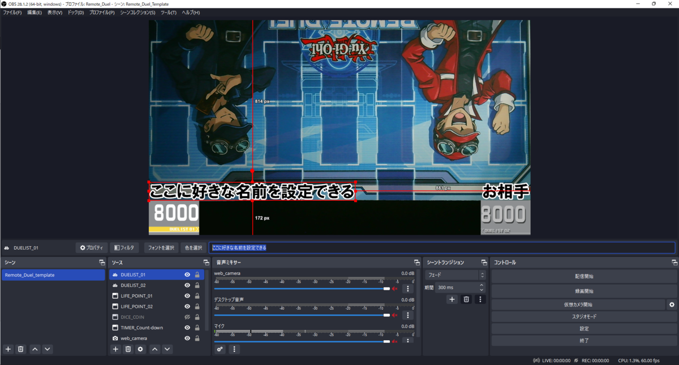Add a new source with plus icon
Viewport: 679px width, 365px height.
(115, 349)
